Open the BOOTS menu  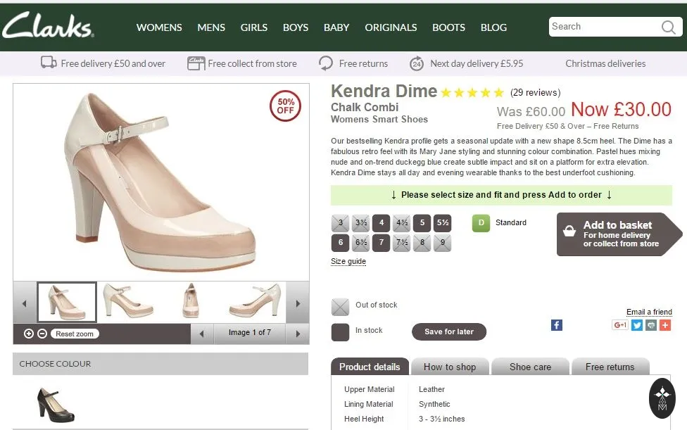coord(448,27)
